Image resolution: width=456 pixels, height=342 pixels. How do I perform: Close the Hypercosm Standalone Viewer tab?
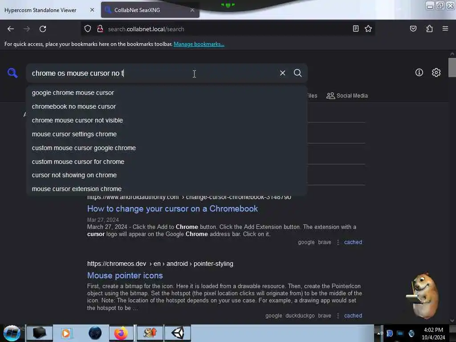point(92,10)
